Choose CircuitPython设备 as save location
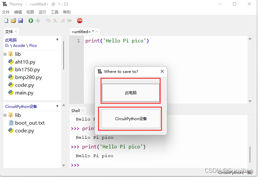 click(131, 119)
